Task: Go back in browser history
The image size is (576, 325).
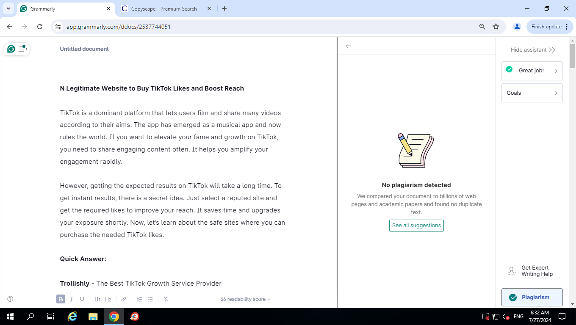Action: (9, 27)
